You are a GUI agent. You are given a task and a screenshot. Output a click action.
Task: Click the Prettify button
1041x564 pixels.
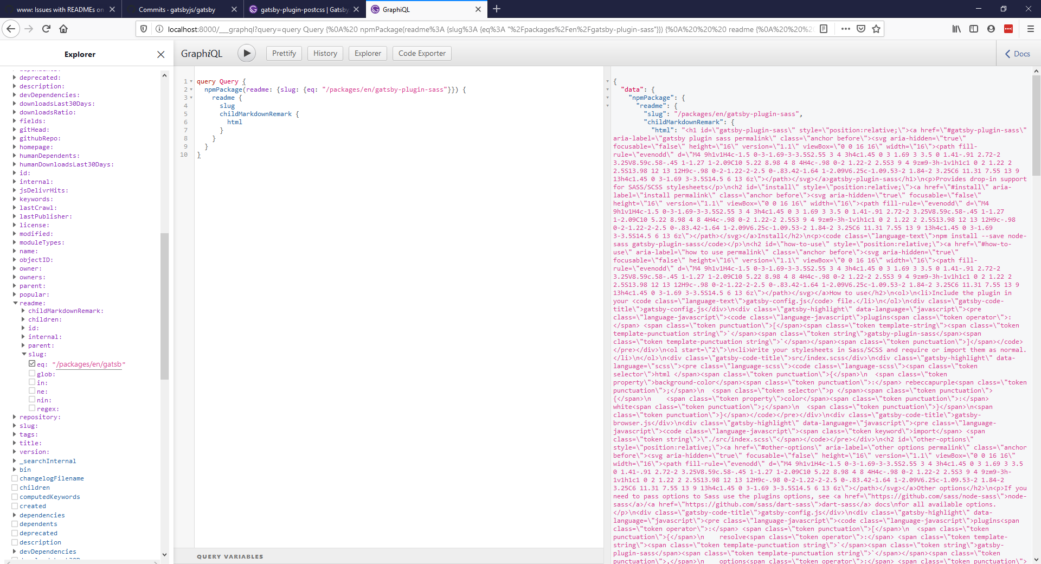[284, 53]
